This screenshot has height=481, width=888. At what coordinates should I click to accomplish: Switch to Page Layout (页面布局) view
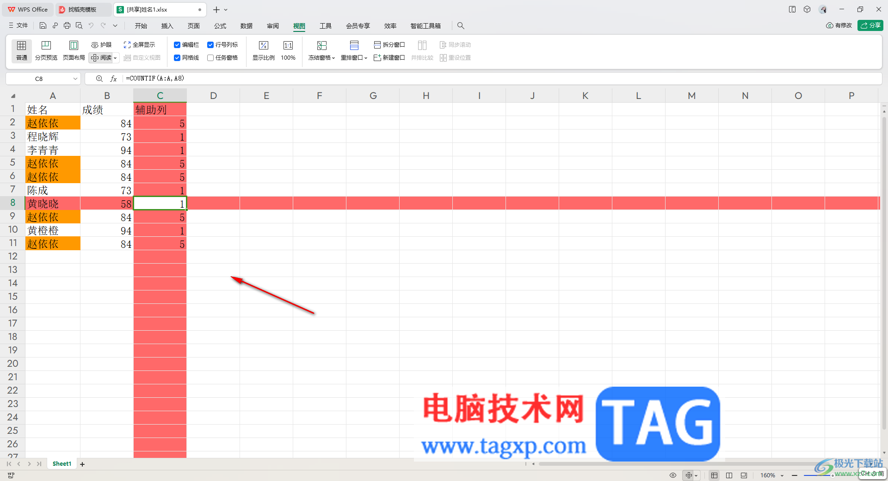click(x=74, y=50)
